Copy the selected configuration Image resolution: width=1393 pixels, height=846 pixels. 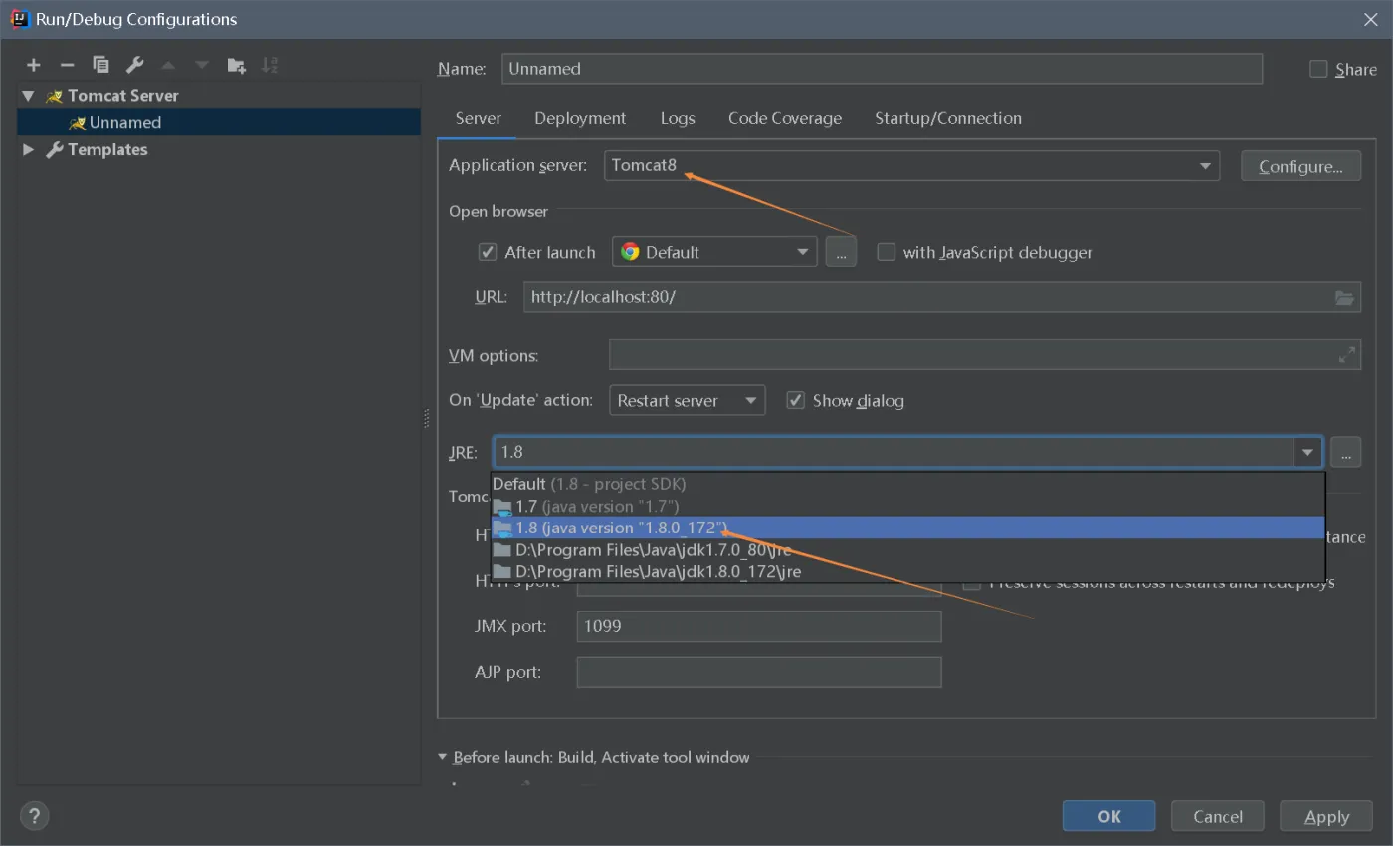coord(100,65)
